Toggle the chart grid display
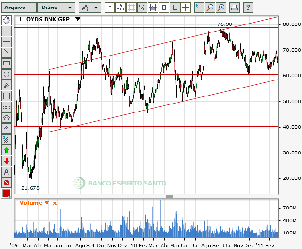The height and width of the screenshot is (249, 302). coord(131,8)
